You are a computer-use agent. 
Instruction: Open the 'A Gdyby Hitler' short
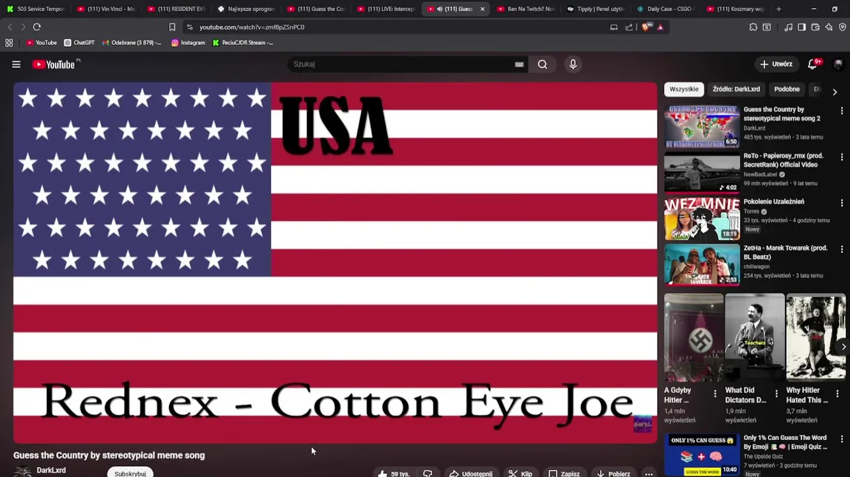[694, 338]
